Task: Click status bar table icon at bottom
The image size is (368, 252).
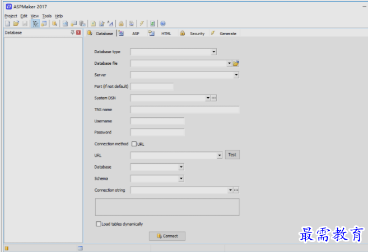Action: point(80,248)
